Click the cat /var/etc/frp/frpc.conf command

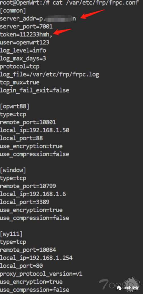(96, 3)
